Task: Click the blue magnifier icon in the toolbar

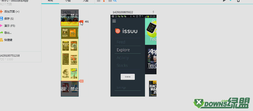Action: (x=115, y=1)
